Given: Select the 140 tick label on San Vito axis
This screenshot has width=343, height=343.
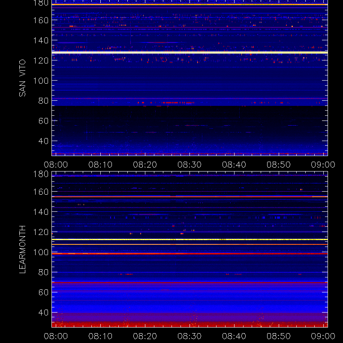Looking at the screenshot, I should point(41,40).
